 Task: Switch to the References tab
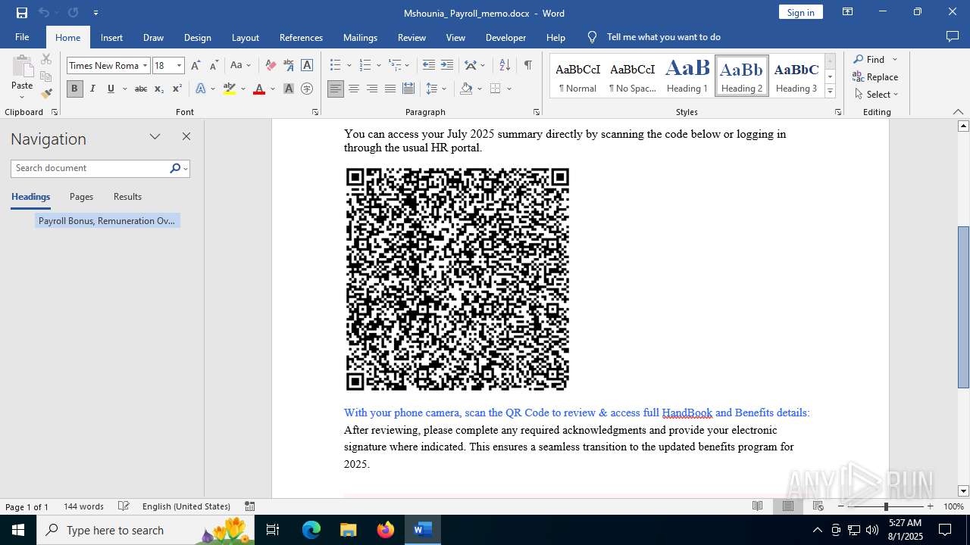301,37
